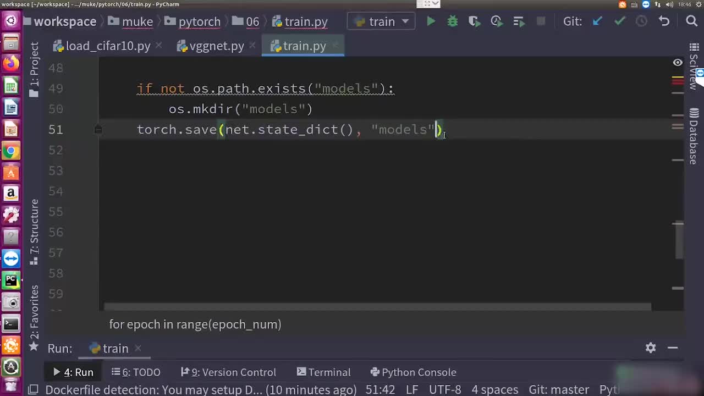This screenshot has width=704, height=396.
Task: Start debugging with the green bug icon
Action: (x=453, y=21)
